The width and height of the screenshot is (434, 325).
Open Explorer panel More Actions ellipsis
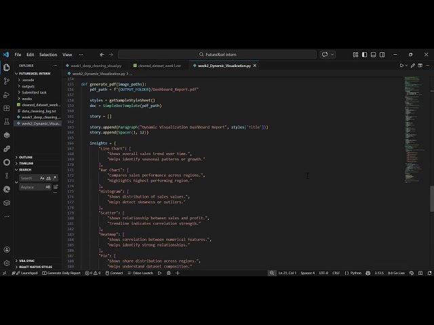[x=55, y=66]
